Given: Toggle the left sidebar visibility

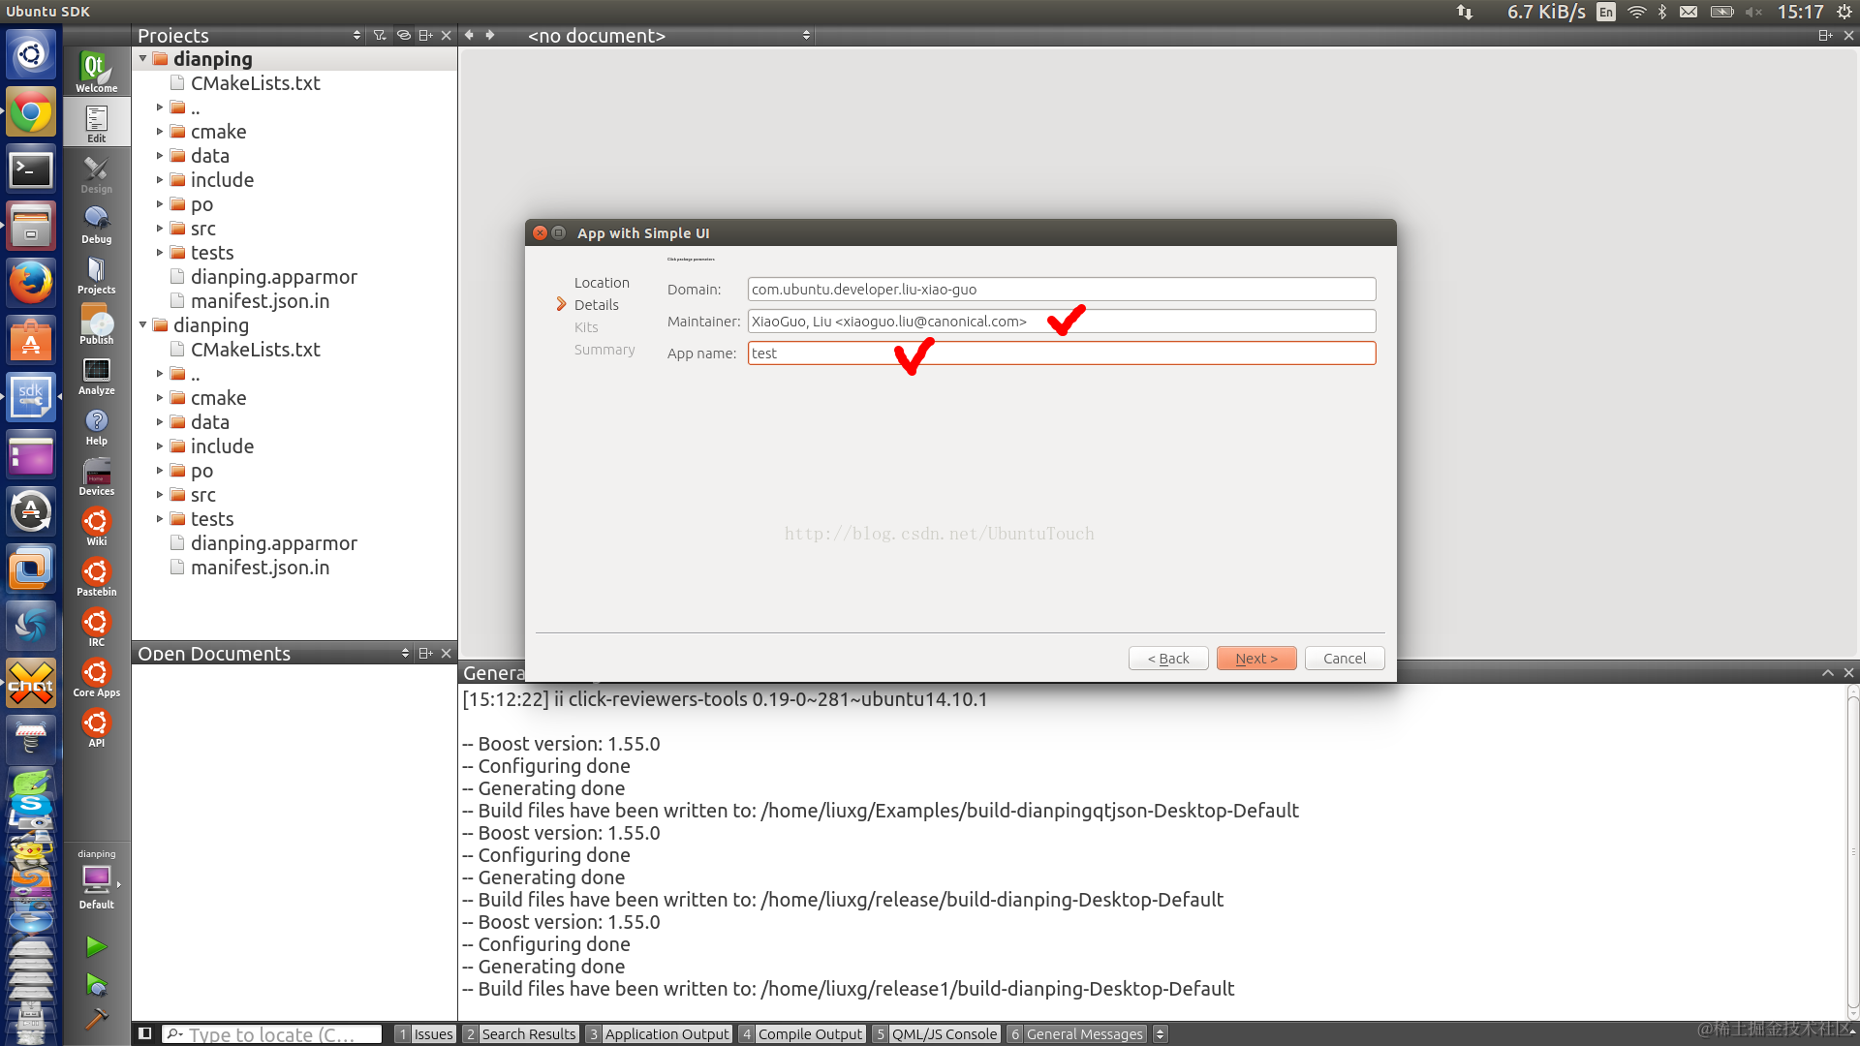Looking at the screenshot, I should point(144,1033).
